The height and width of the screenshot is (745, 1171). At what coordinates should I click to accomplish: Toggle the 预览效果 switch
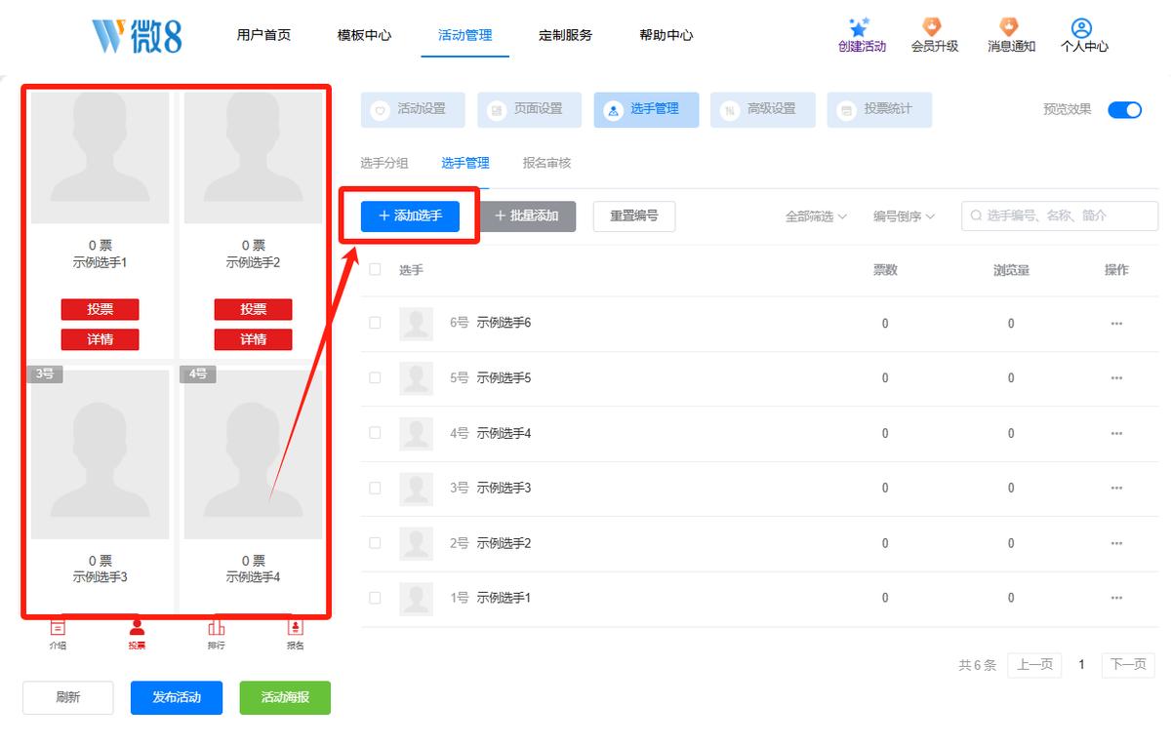[1124, 109]
